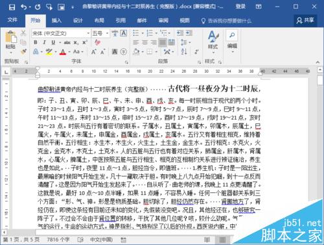The image size is (324, 245).
Task: Switch to the 审阅 tab
Action: click(x=163, y=21)
